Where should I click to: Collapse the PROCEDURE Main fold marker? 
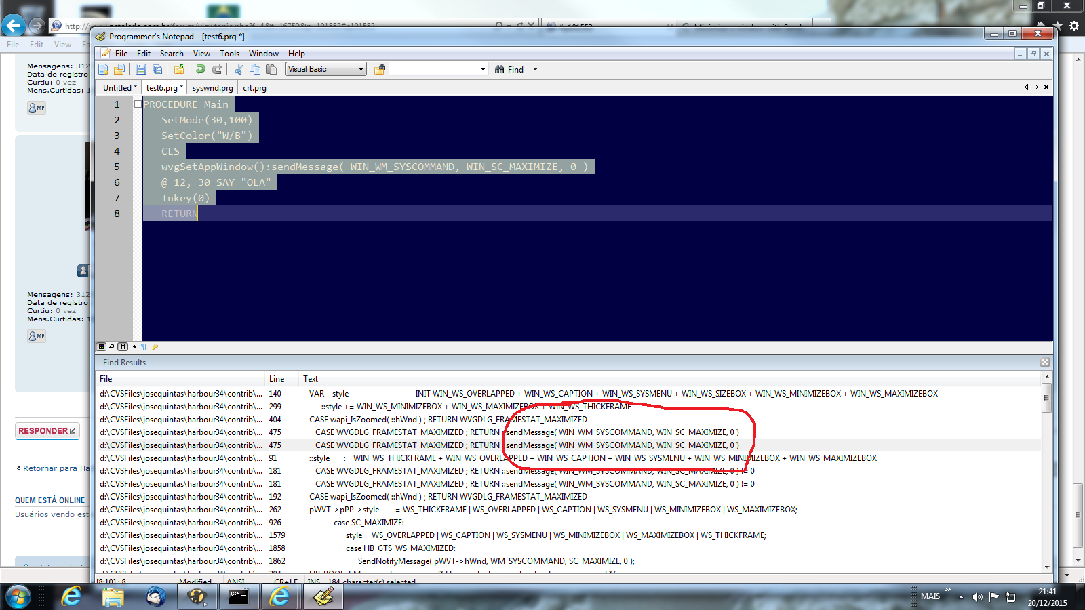pos(138,104)
